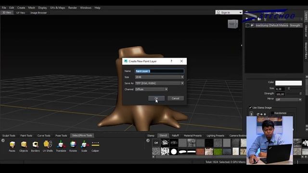Open the File menu

pos(4,8)
